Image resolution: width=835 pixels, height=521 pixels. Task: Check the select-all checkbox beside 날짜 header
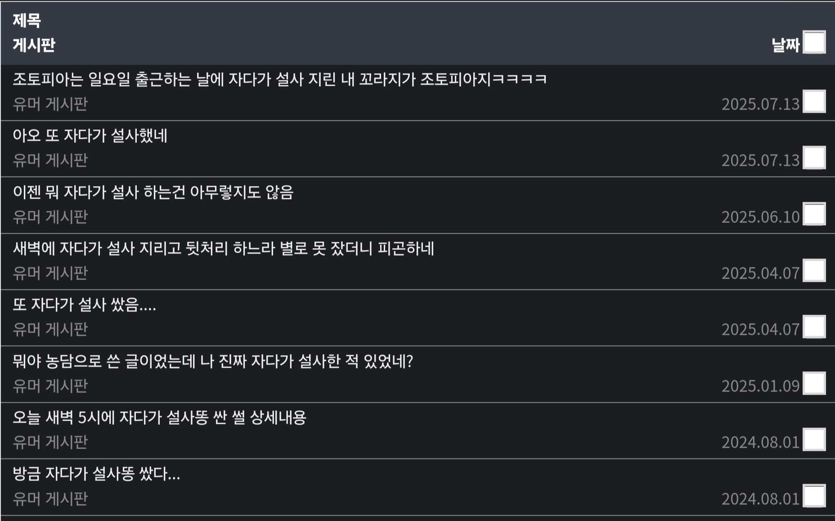(x=814, y=42)
